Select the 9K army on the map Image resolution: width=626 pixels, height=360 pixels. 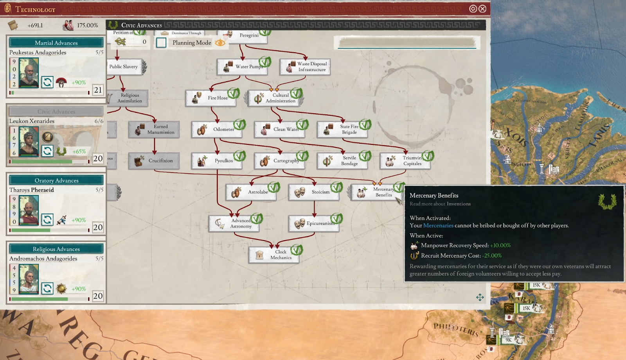(x=508, y=340)
